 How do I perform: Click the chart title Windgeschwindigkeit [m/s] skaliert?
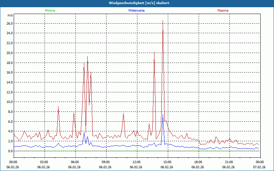pos(139,3)
